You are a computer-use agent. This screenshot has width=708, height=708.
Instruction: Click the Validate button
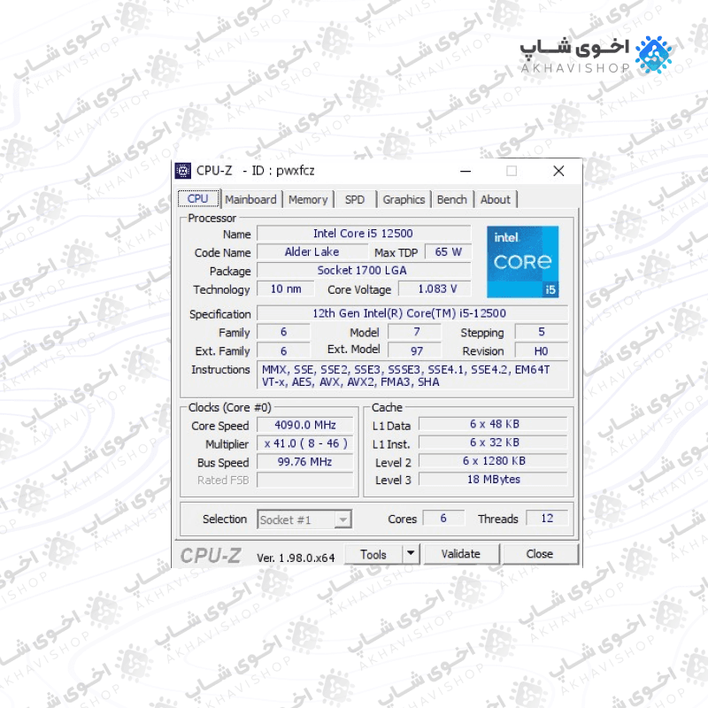point(461,554)
